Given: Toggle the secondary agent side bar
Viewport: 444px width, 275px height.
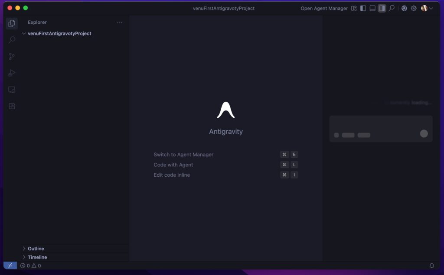Looking at the screenshot, I should 382,8.
